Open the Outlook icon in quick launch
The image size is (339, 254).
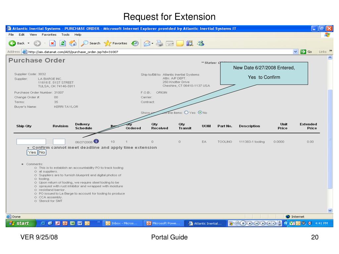[87, 223]
